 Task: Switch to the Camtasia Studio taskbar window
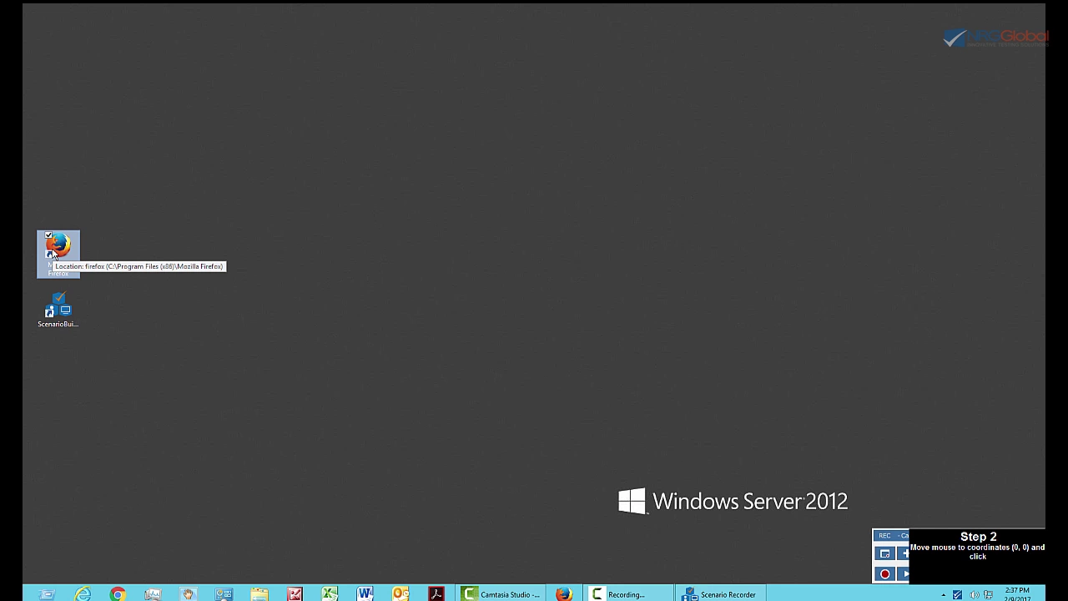501,594
